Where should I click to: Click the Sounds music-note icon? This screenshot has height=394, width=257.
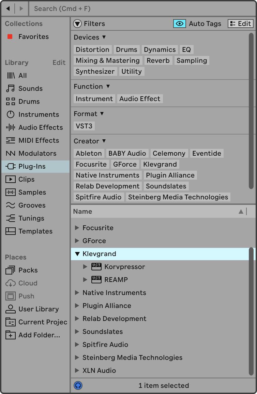pyautogui.click(x=11, y=88)
